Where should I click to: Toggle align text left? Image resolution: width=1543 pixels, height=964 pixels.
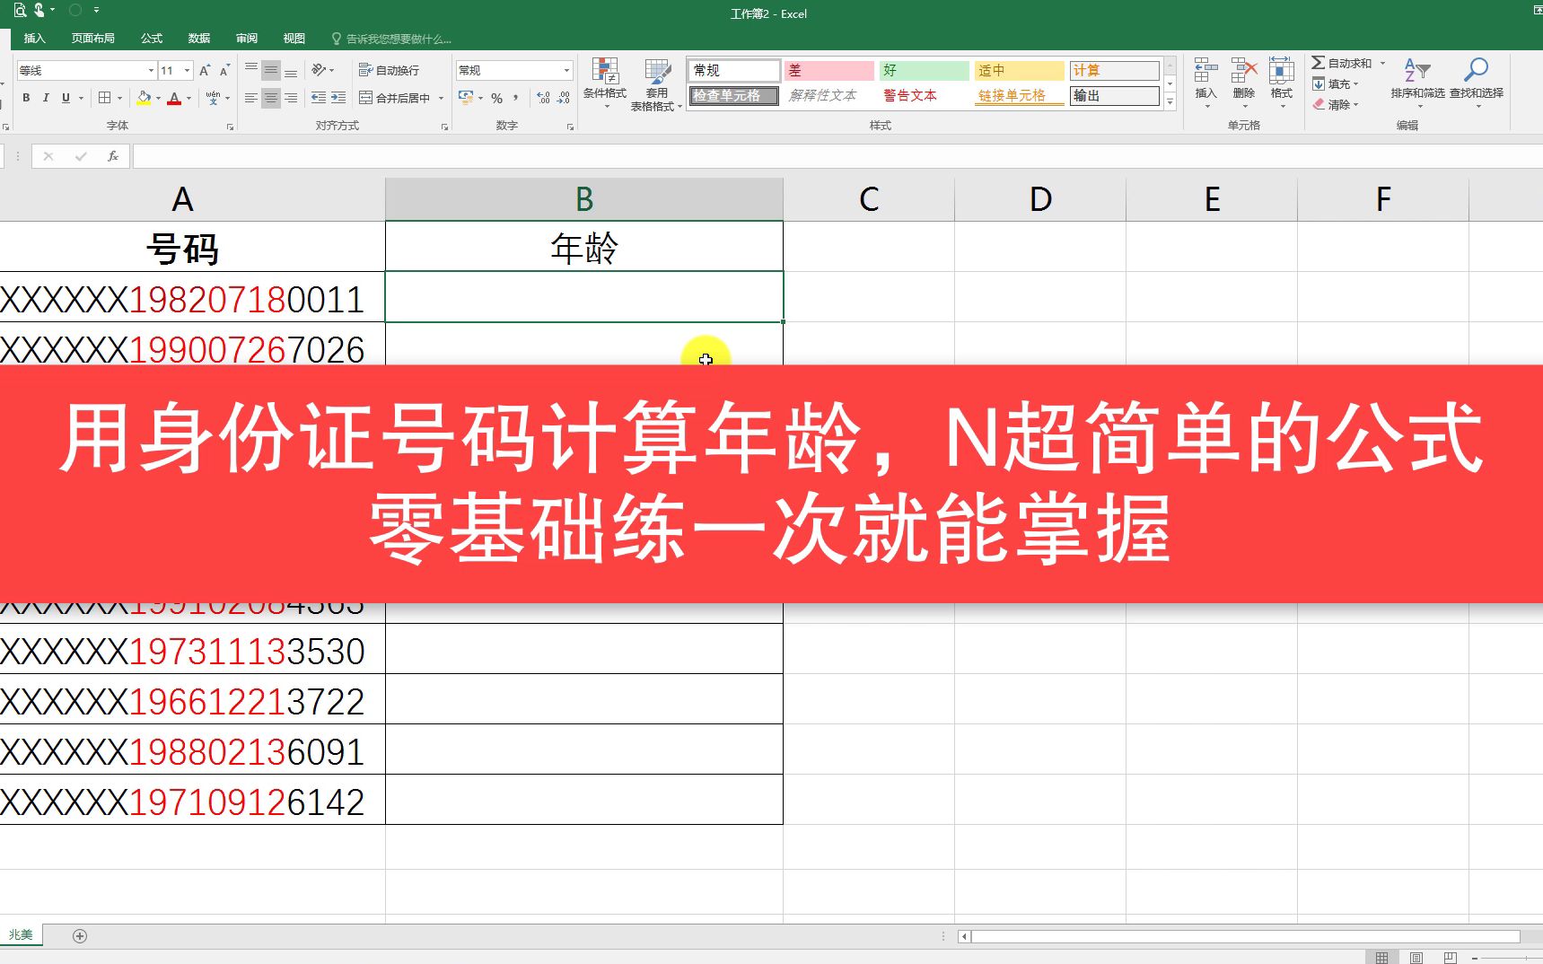click(251, 98)
